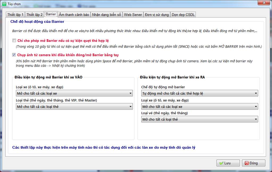This screenshot has width=272, height=172.
Task: Click the green checkmark icon on Lưu
Action: point(221,163)
